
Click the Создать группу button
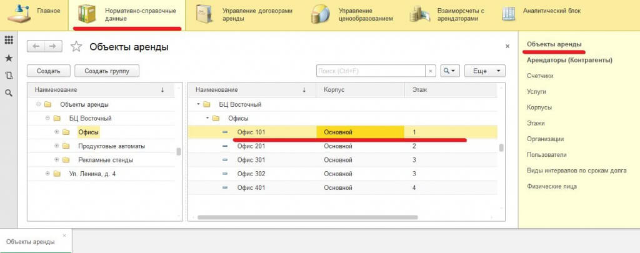point(107,71)
